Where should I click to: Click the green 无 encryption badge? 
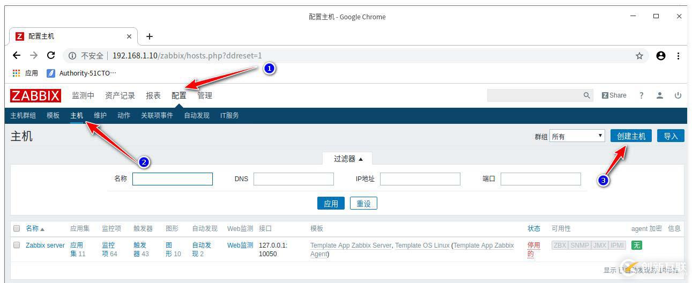tap(636, 245)
